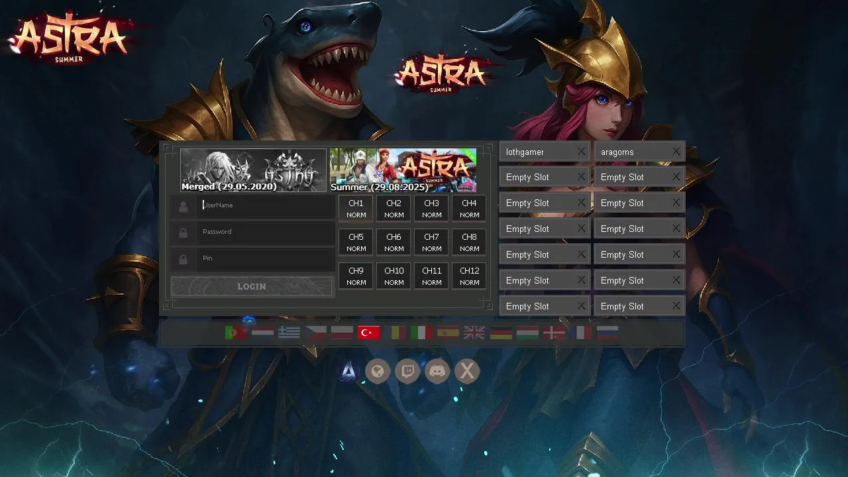Select the French flag language
The image size is (848, 477).
(580, 333)
